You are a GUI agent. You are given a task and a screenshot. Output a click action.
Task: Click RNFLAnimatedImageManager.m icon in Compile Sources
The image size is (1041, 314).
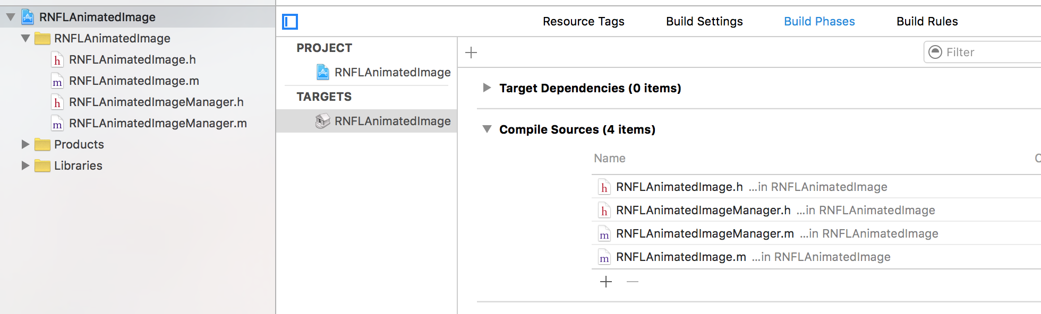(x=604, y=234)
